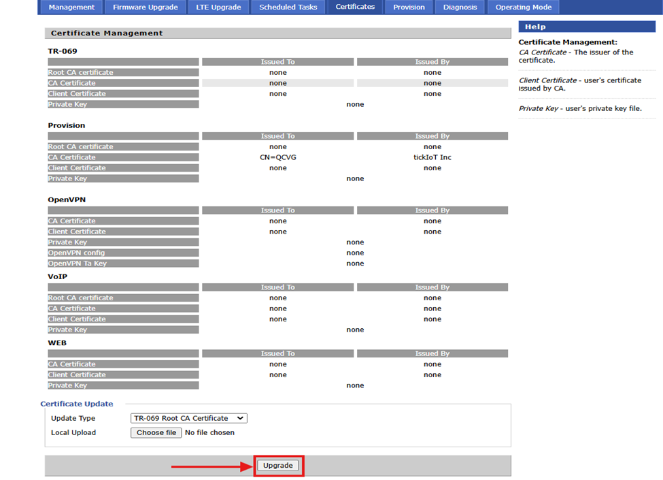Image resolution: width=663 pixels, height=480 pixels.
Task: Select the Certificates tab
Action: (x=355, y=7)
